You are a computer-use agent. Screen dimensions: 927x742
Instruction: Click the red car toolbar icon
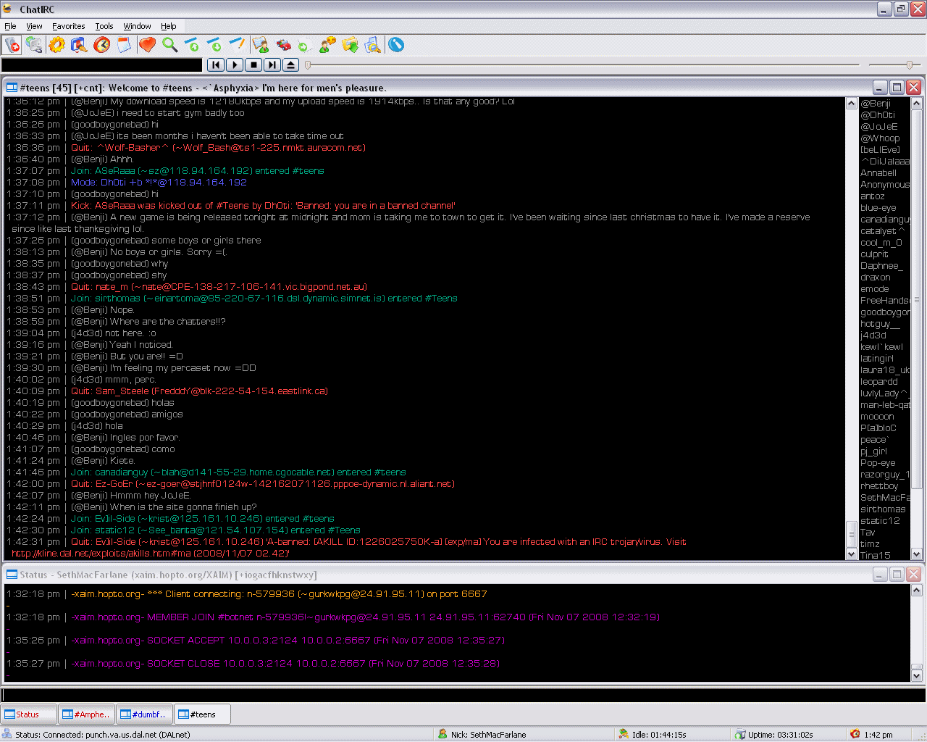tap(283, 45)
